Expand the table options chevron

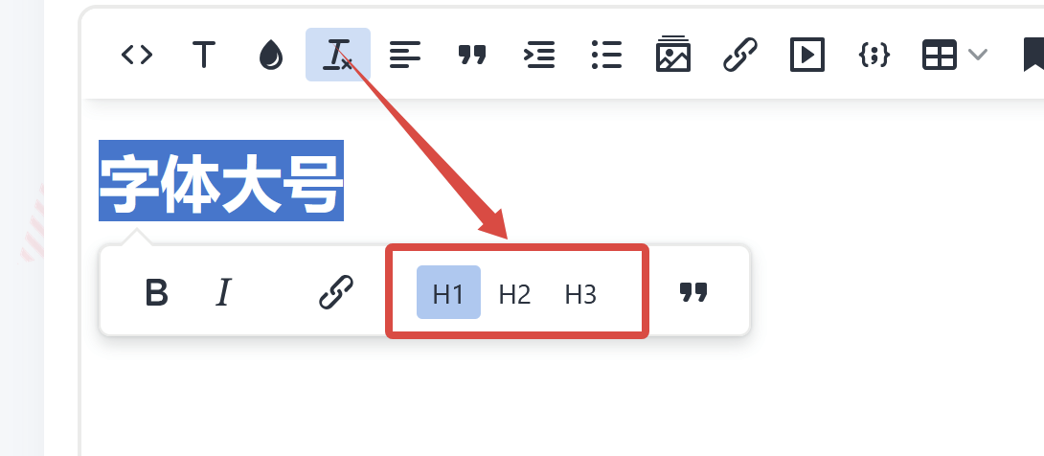pyautogui.click(x=977, y=55)
